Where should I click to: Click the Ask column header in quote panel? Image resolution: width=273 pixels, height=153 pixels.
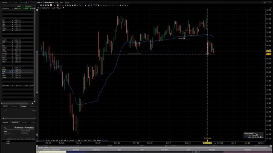tap(142, 150)
